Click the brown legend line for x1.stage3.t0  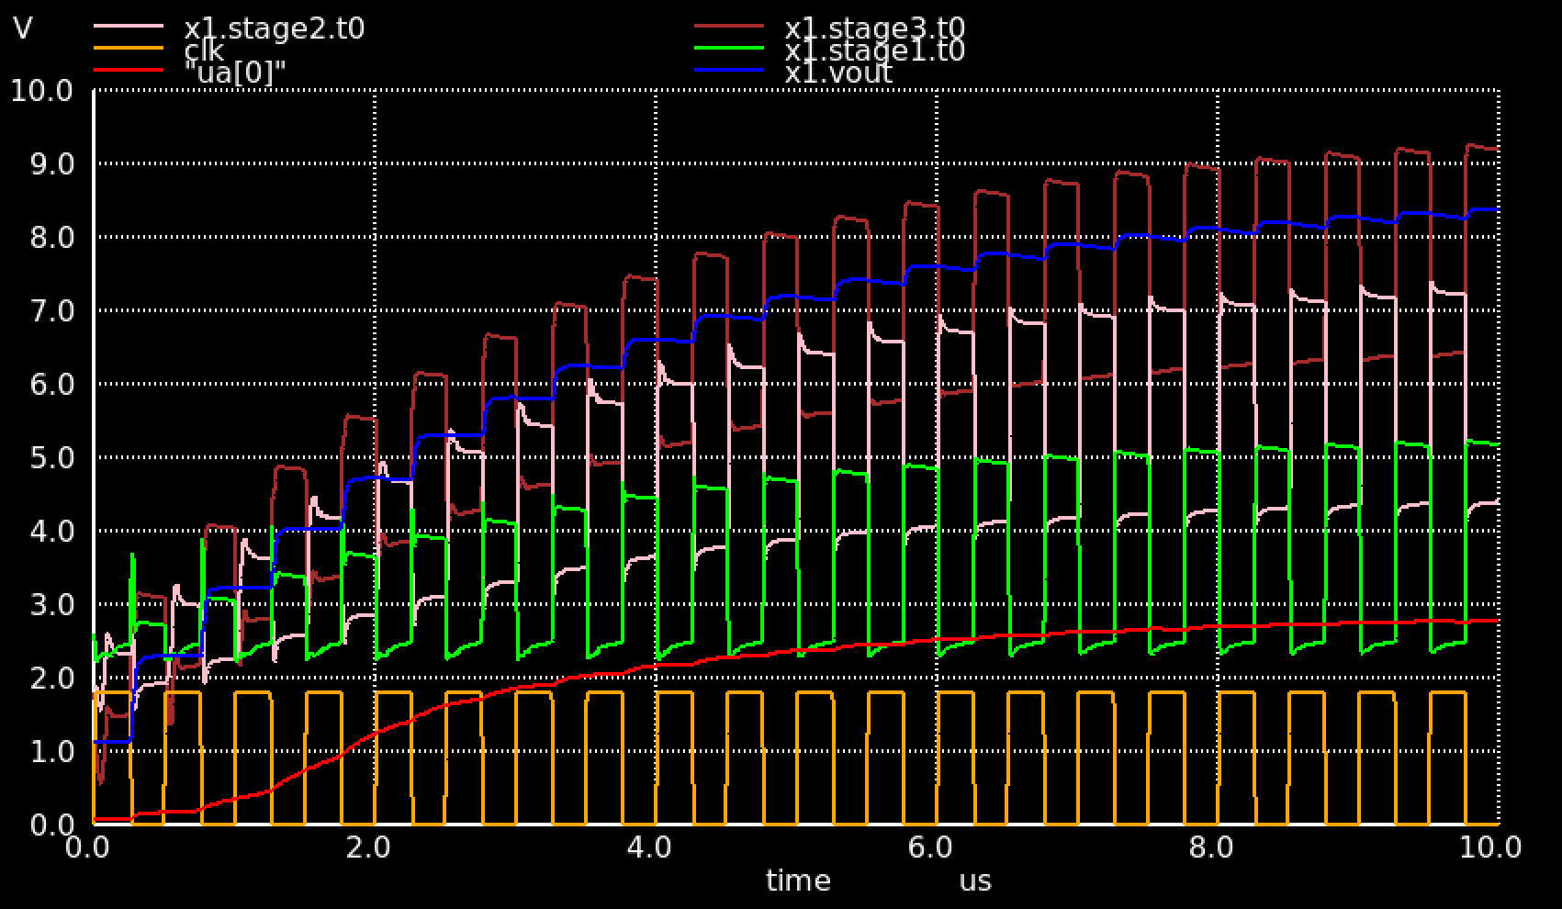[728, 26]
